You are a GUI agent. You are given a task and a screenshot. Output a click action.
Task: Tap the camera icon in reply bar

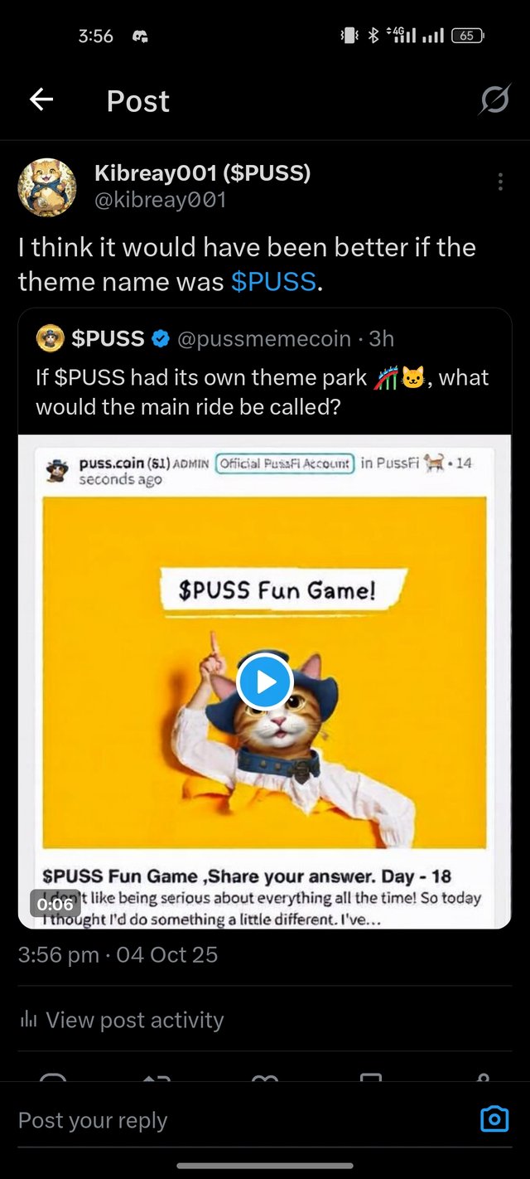(494, 1119)
